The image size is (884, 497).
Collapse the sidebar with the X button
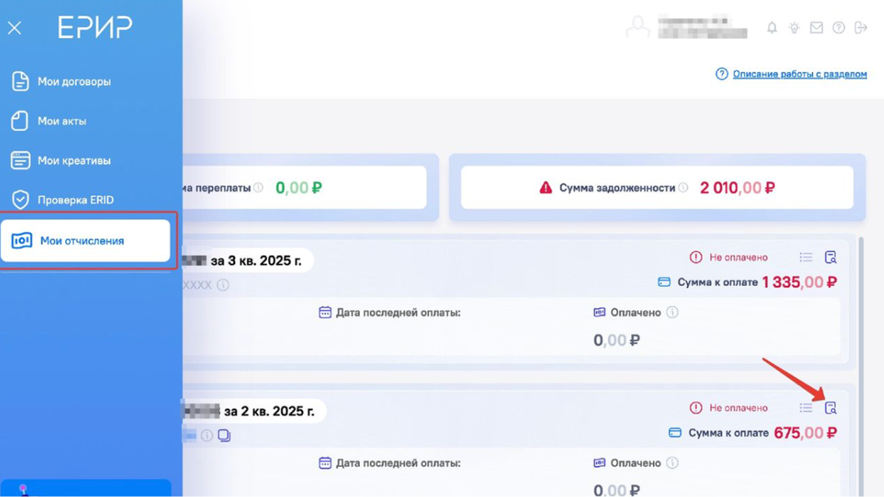(x=15, y=27)
